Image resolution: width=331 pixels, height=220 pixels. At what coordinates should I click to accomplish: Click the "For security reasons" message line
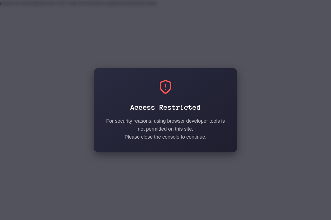click(x=165, y=121)
